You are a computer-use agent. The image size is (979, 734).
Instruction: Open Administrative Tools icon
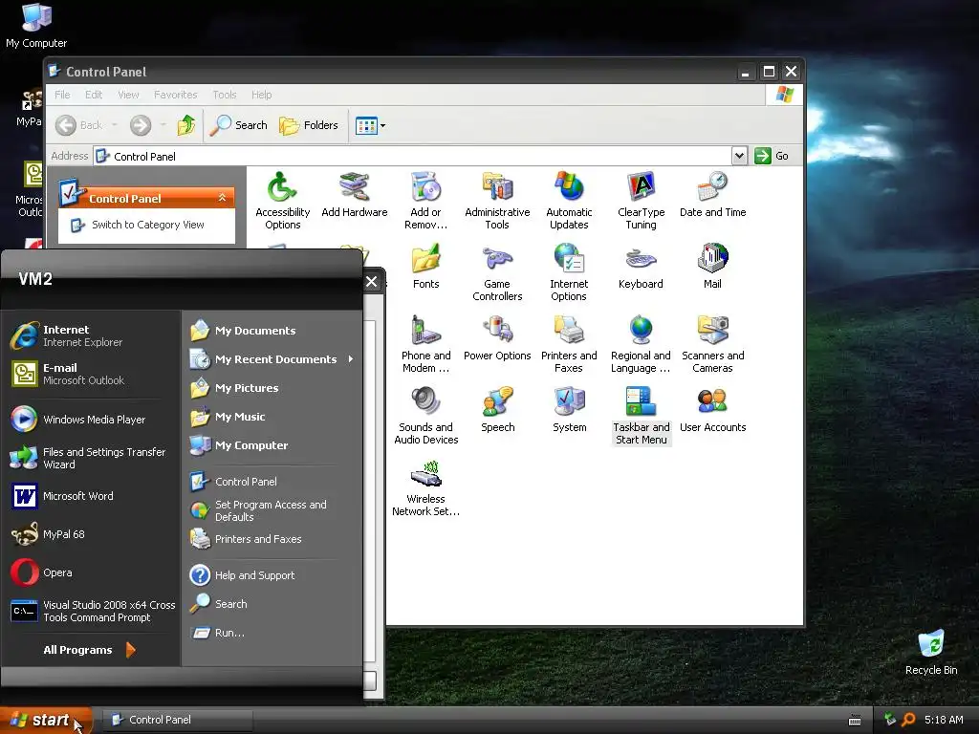pos(497,201)
